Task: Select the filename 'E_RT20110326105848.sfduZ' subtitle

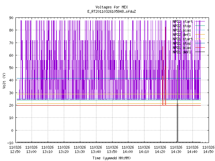Action: [112, 11]
